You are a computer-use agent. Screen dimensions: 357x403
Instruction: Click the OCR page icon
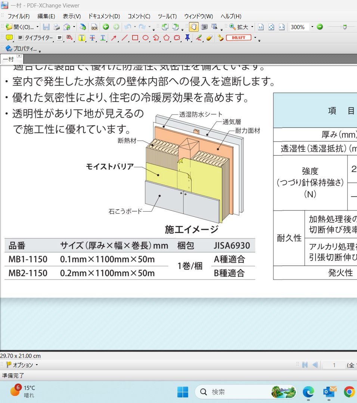click(x=94, y=27)
